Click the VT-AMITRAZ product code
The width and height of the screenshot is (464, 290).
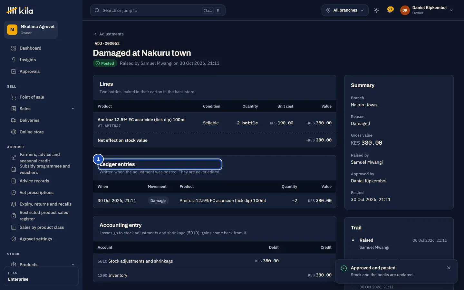pos(109,126)
